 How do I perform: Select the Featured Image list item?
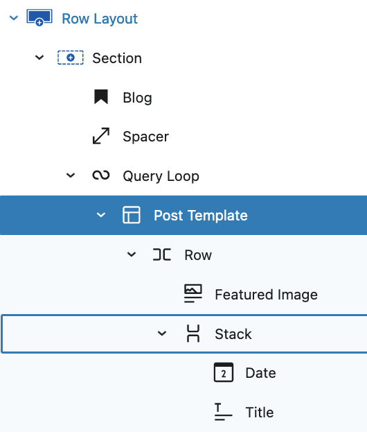[183, 294]
